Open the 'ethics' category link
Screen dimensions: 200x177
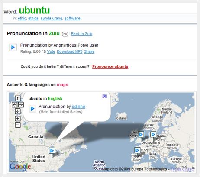click(x=33, y=18)
